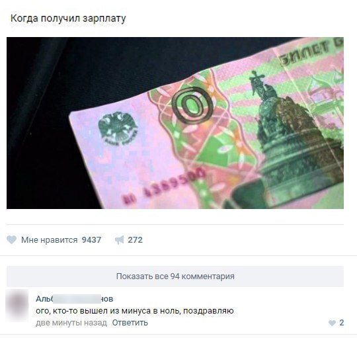This screenshot has height=338, width=357.
Task: Click the "Мне нравится" label
Action: coord(49,240)
